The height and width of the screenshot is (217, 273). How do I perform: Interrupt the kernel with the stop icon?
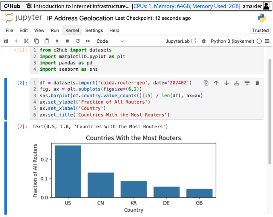pyautogui.click(x=67, y=41)
